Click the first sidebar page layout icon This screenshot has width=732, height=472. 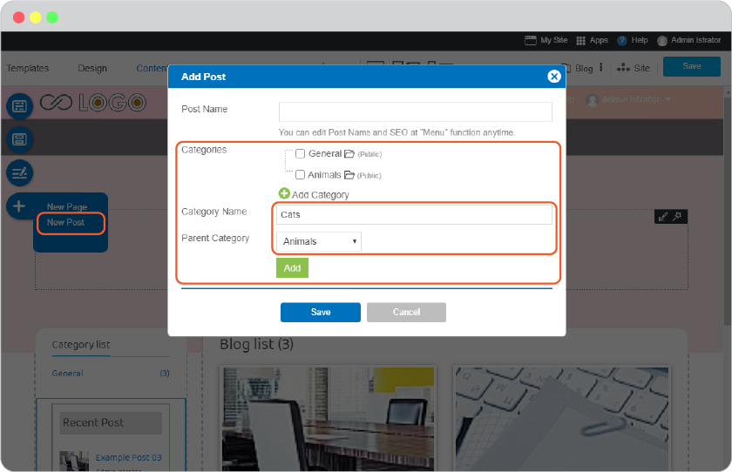pos(19,106)
